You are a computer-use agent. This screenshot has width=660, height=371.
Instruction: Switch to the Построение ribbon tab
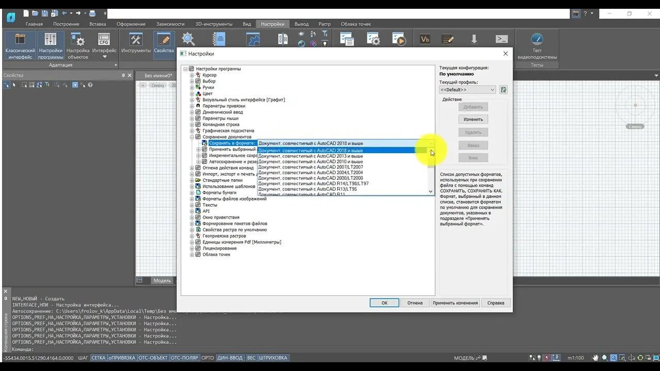point(66,24)
